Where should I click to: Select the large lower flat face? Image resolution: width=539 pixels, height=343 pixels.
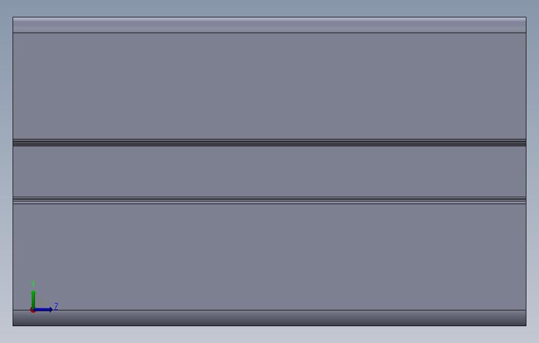tap(269, 257)
